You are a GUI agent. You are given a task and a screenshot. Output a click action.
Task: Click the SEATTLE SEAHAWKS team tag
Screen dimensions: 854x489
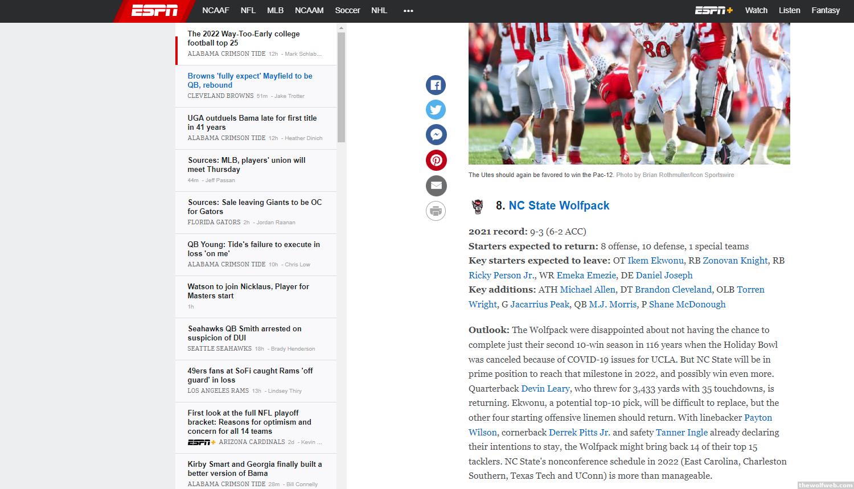(220, 348)
